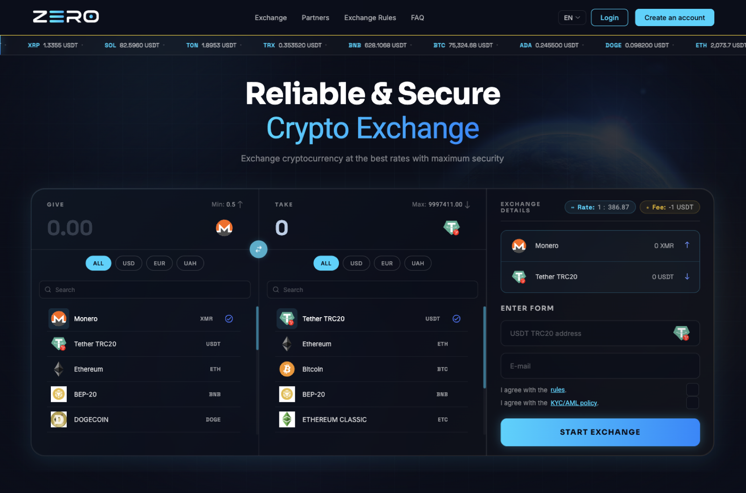
Task: Open the FAQ menu item
Action: [418, 18]
